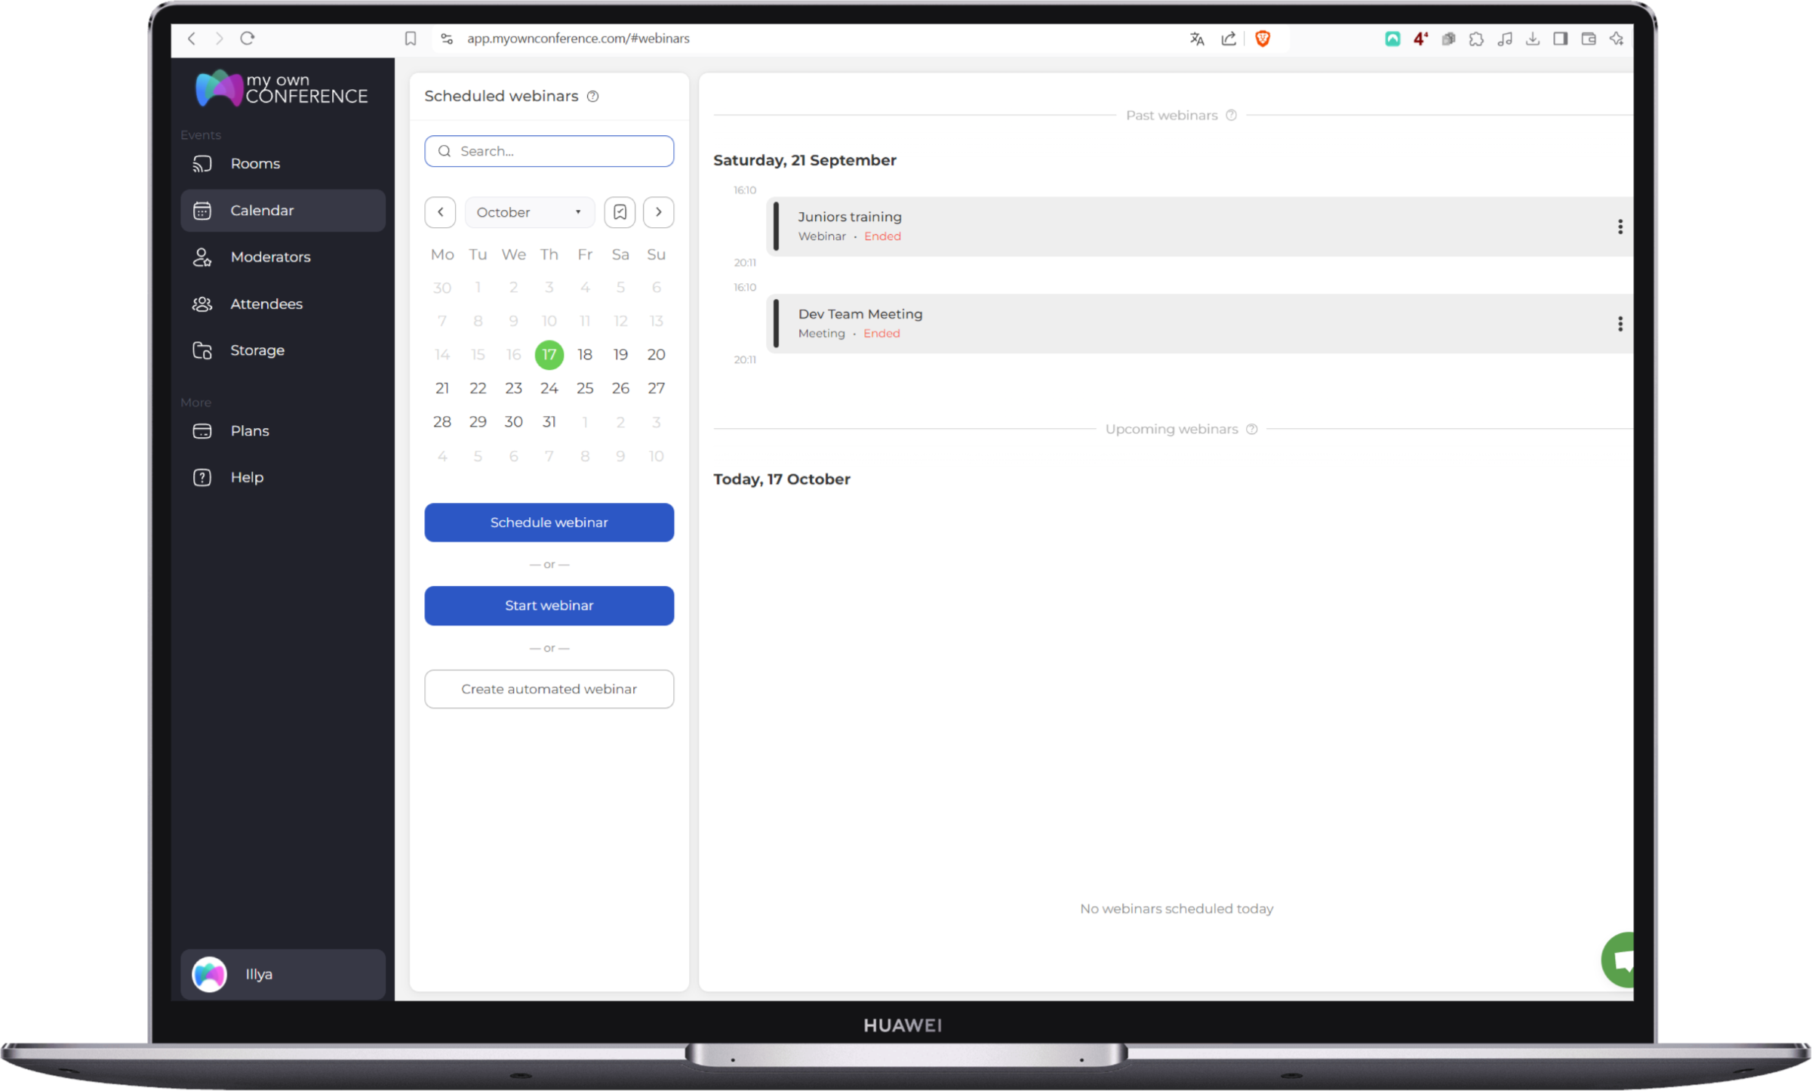This screenshot has height=1091, width=1812.
Task: Click the Create automated webinar option
Action: (549, 687)
